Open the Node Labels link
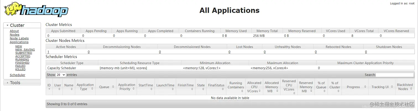The image size is (418, 111). [19, 38]
